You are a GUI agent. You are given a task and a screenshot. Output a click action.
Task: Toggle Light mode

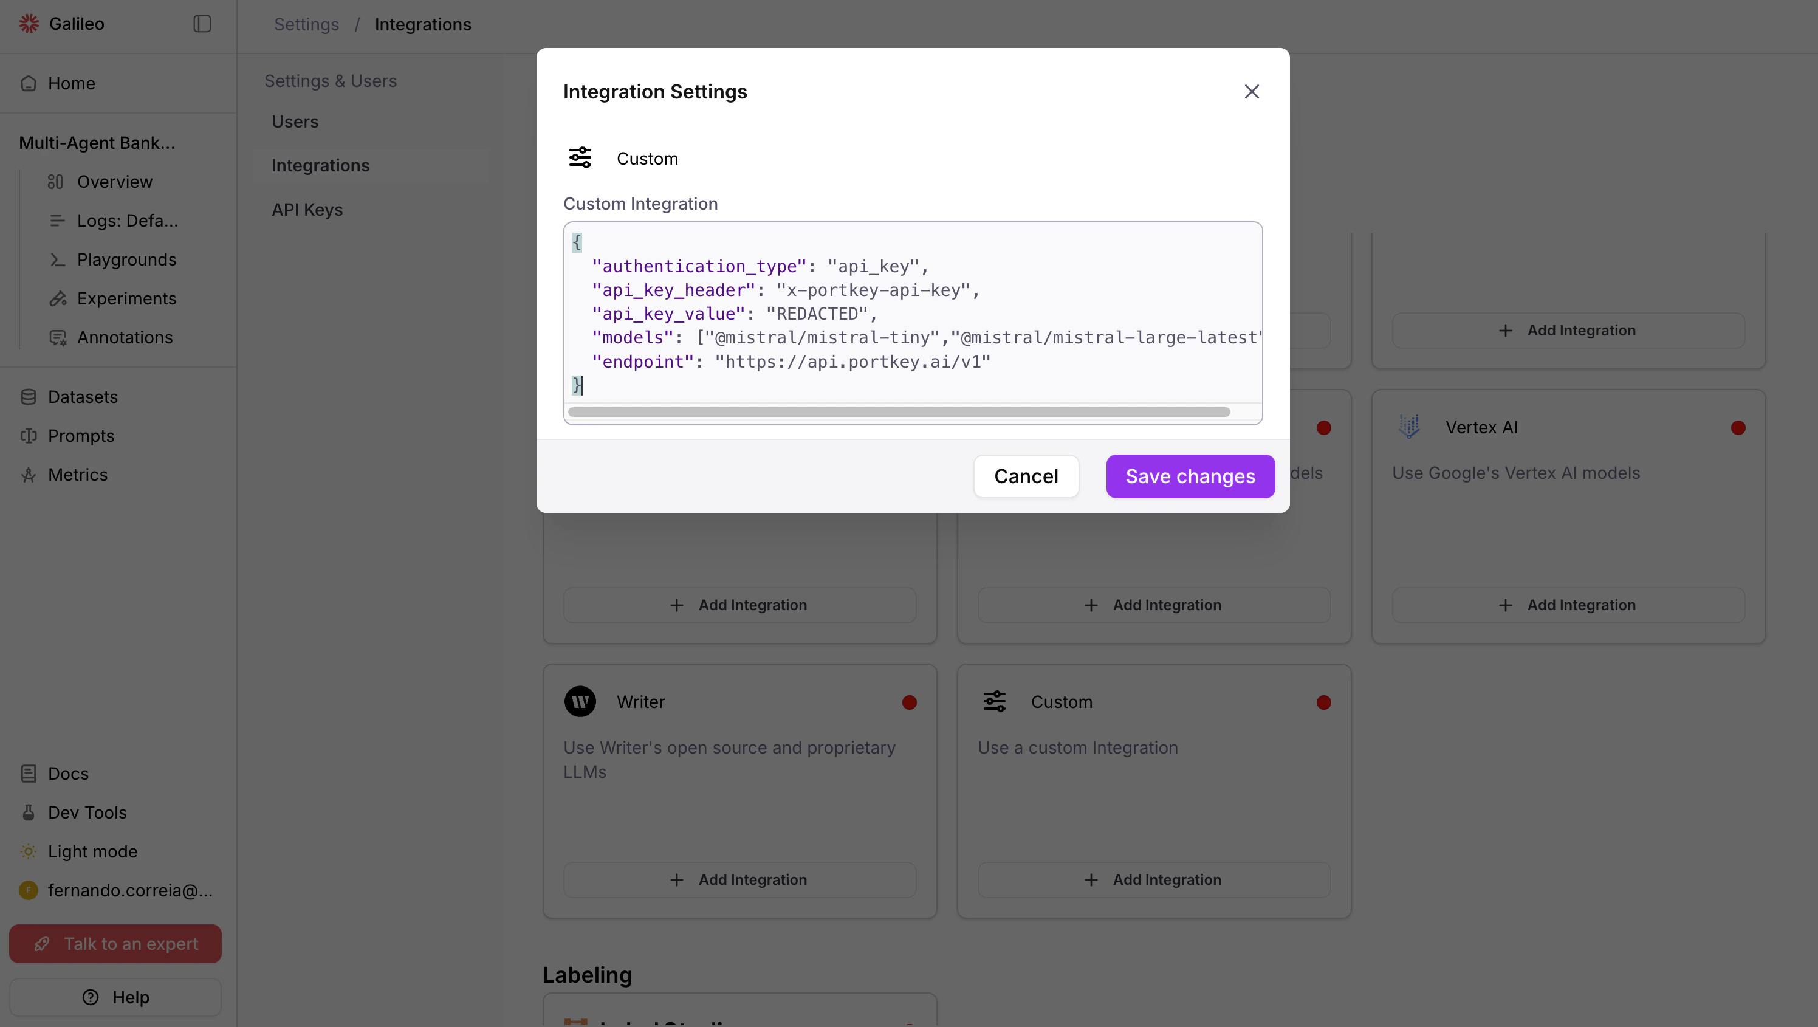point(28,851)
